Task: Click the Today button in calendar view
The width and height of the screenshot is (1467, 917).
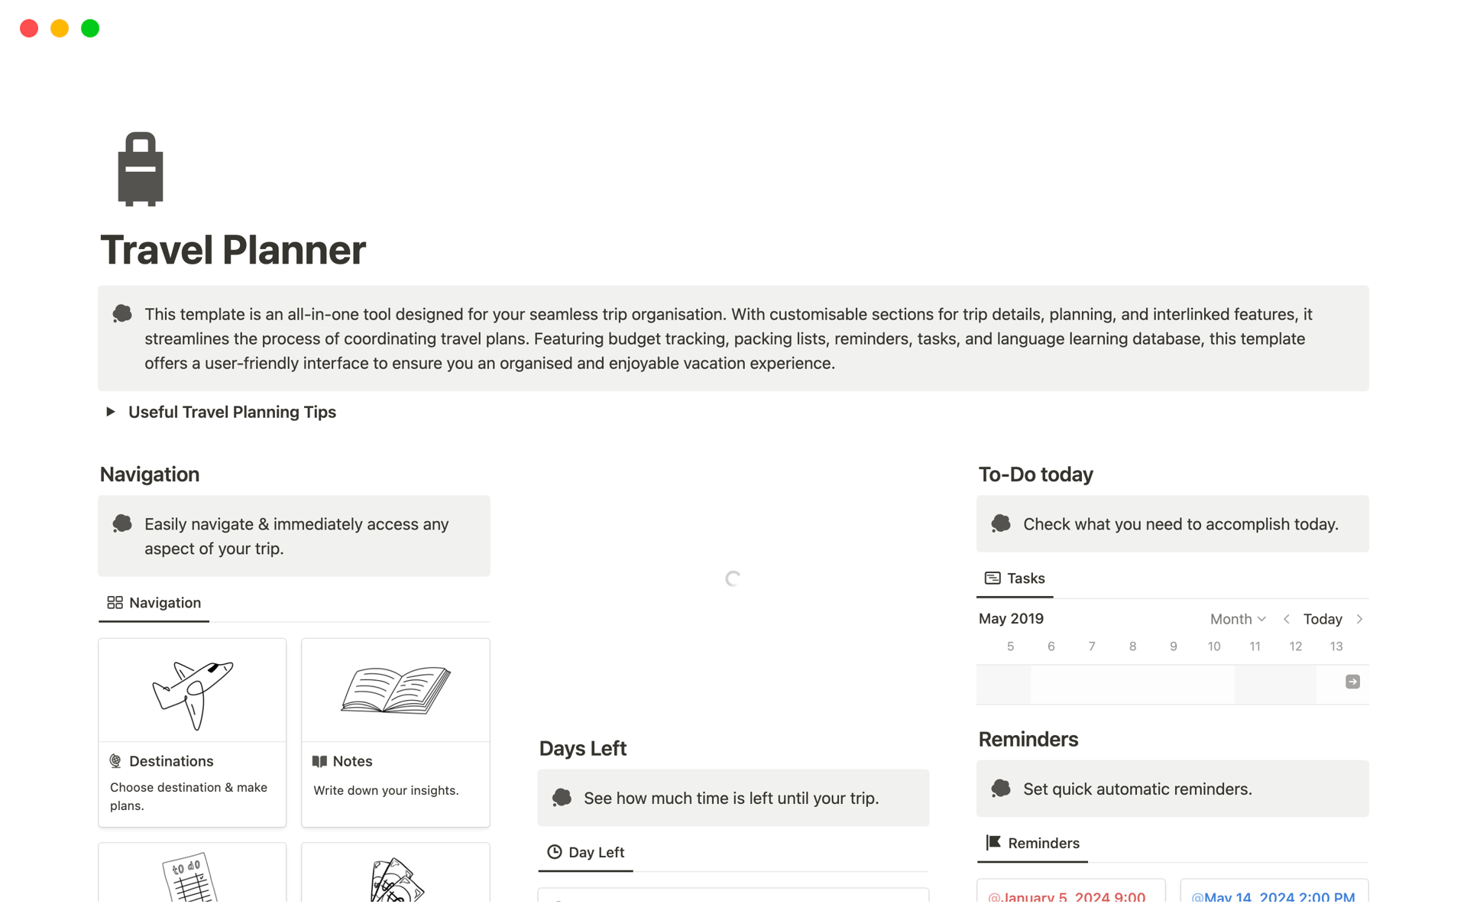Action: [1321, 618]
